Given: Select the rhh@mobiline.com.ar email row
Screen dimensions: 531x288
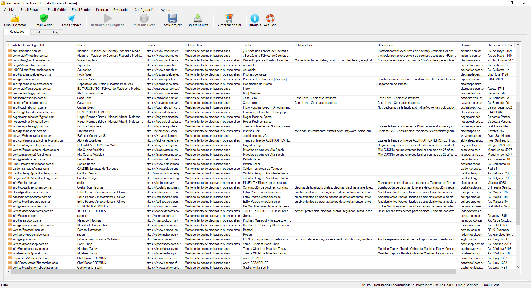Looking at the screenshot, I should [27, 51].
